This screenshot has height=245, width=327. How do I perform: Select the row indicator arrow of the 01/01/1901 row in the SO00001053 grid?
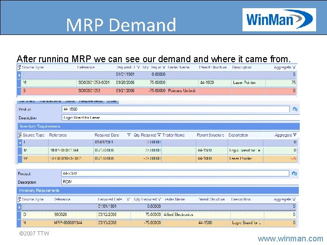(20, 75)
